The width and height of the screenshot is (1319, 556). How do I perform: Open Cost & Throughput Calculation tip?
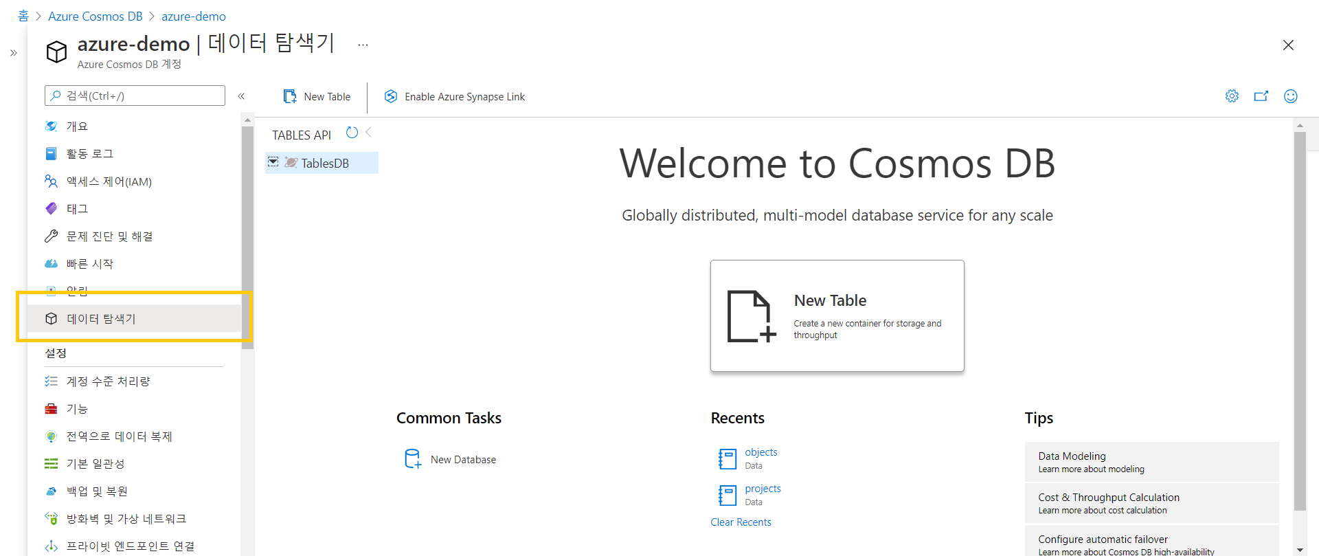[x=1152, y=503]
